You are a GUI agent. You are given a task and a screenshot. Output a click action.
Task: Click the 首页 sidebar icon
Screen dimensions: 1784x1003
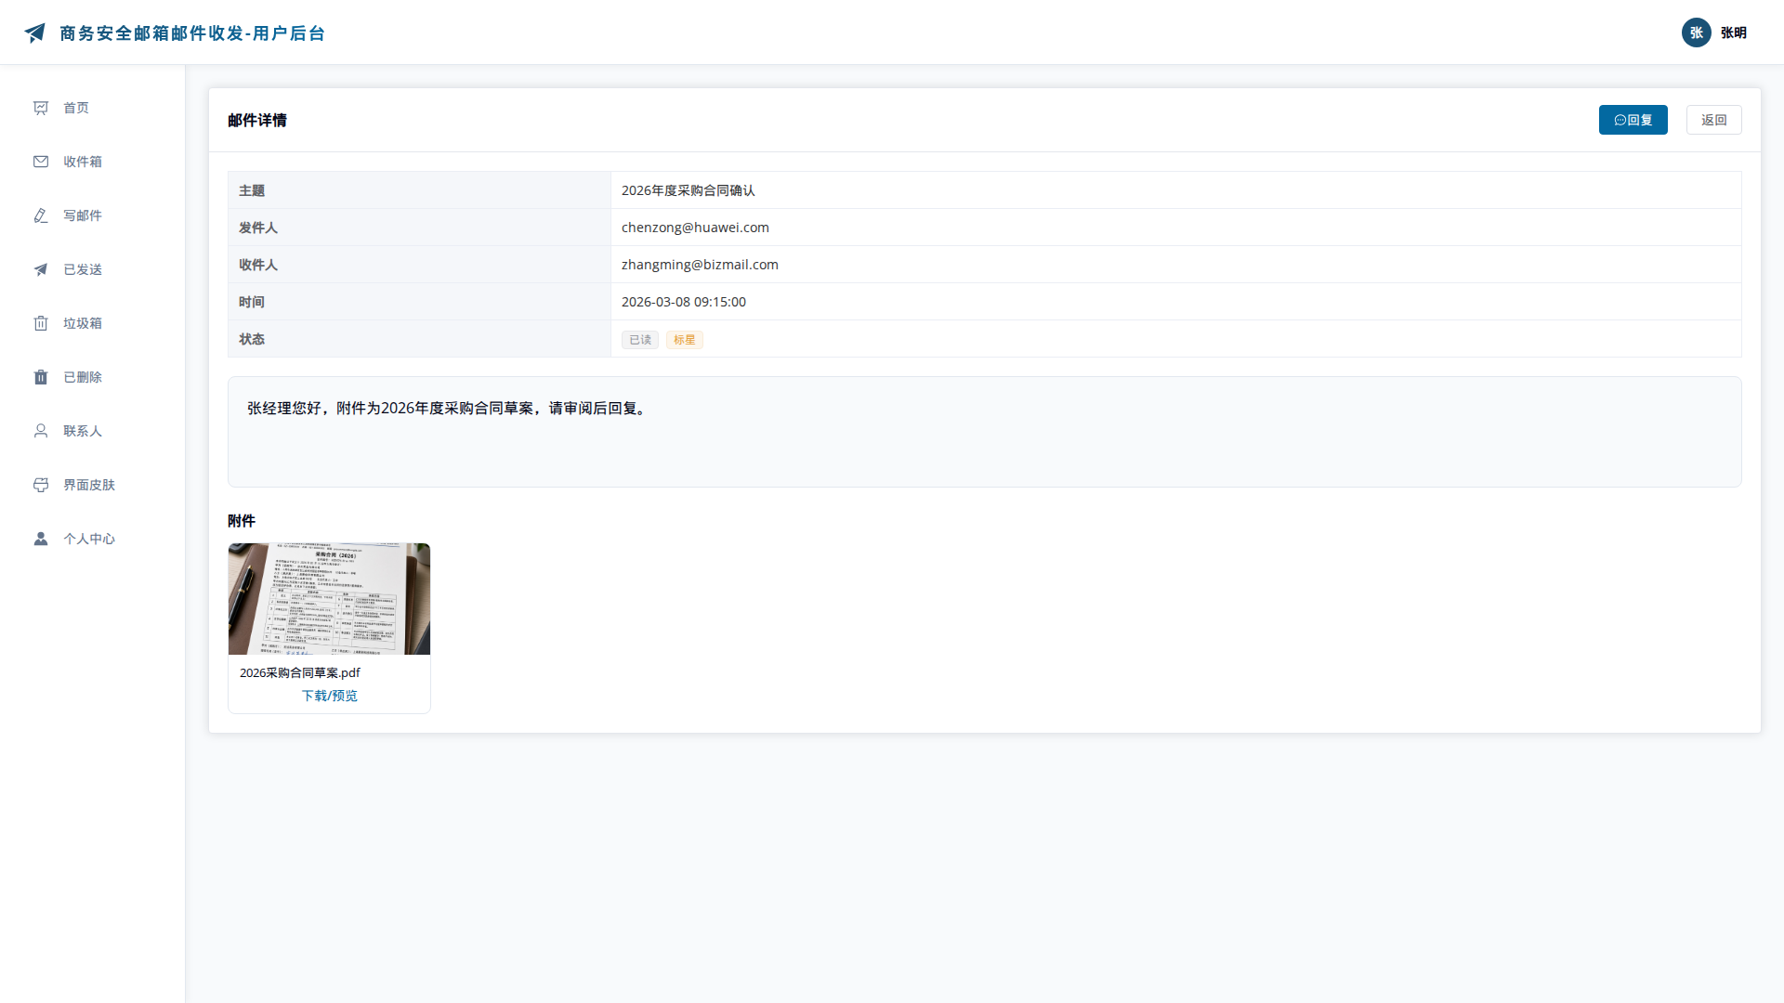pyautogui.click(x=41, y=108)
